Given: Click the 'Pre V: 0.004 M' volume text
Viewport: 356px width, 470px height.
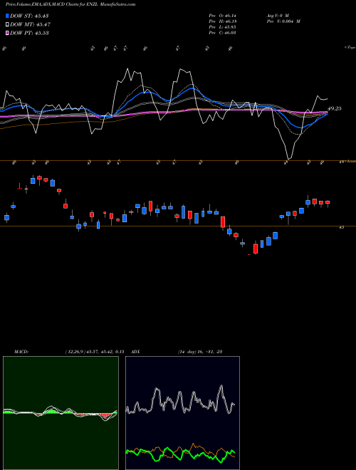Looking at the screenshot, I should 283,21.
